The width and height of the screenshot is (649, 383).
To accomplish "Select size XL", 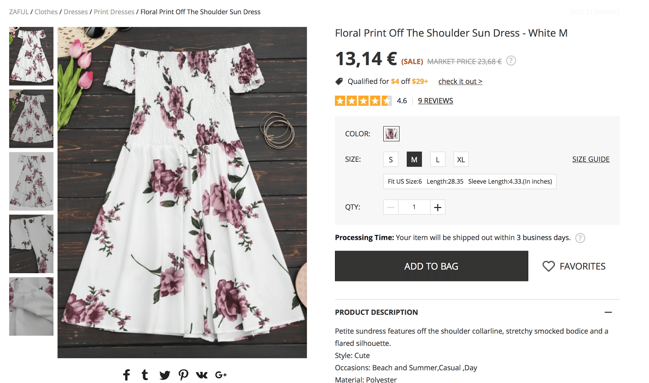I will pyautogui.click(x=461, y=160).
